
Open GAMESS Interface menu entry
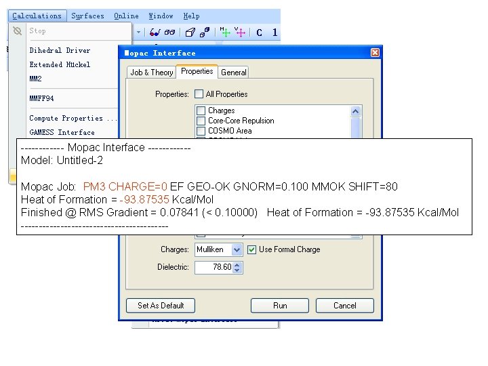[x=62, y=132]
